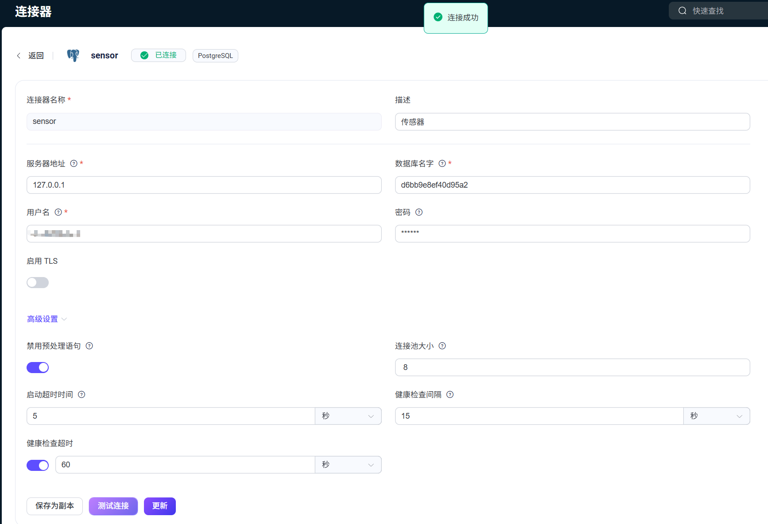
Task: Open help icon for startup timeout
Action: (81, 395)
